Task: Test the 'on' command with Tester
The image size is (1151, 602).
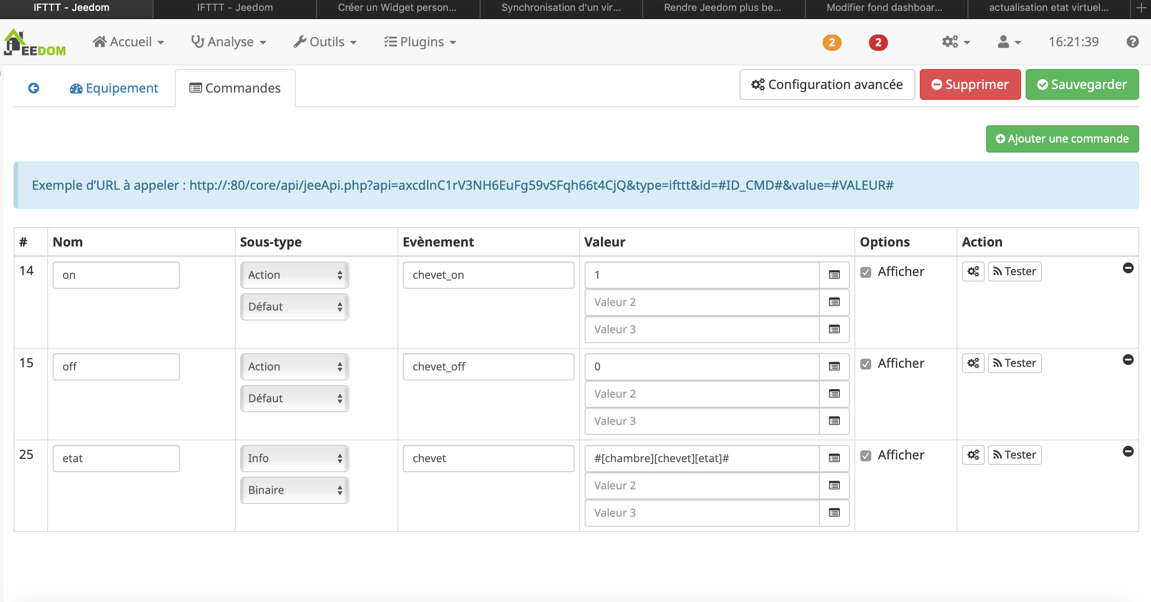Action: [1015, 271]
